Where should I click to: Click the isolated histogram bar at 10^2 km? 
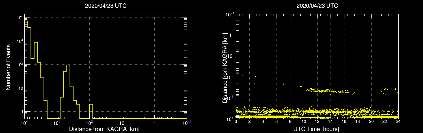(91, 111)
